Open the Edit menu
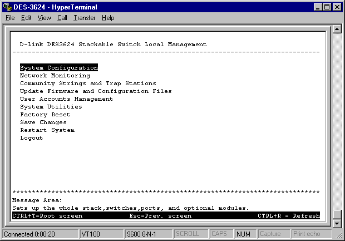 tap(26, 18)
